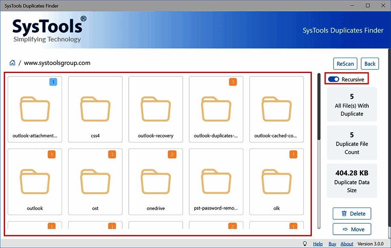Open the outlook folder icon
Screen dimensions: 391x248
[x=35, y=181]
